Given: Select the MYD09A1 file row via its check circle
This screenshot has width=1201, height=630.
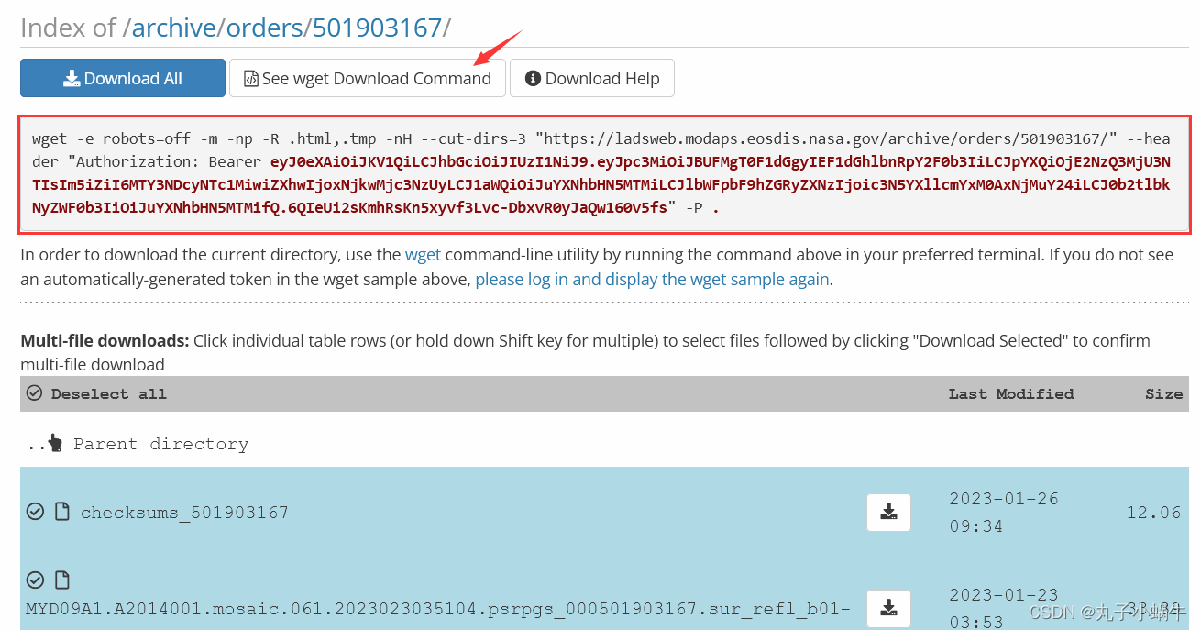Looking at the screenshot, I should click(34, 580).
